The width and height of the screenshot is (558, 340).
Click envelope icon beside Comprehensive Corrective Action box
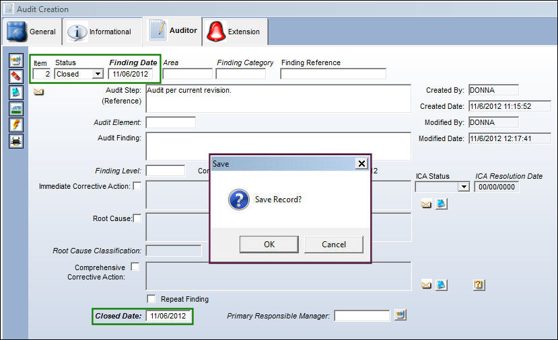[426, 285]
